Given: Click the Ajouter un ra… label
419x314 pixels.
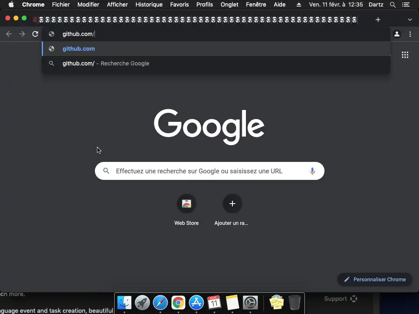Looking at the screenshot, I should tap(231, 223).
